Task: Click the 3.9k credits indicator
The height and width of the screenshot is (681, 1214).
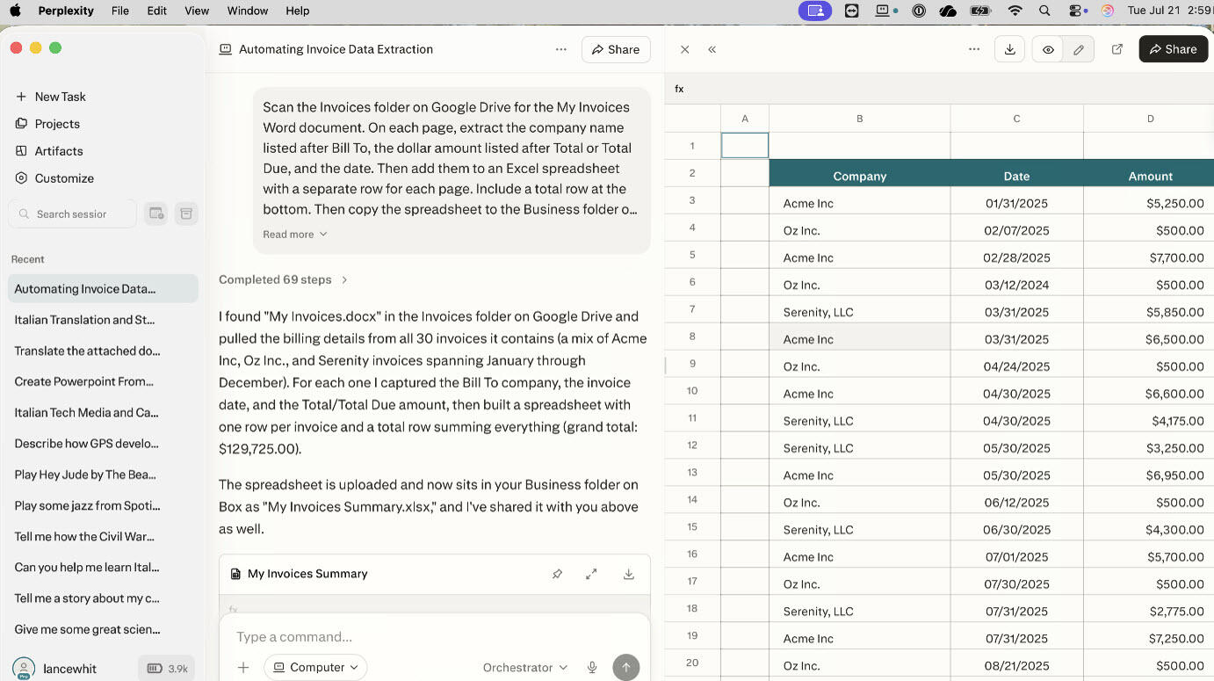Action: coord(167,668)
